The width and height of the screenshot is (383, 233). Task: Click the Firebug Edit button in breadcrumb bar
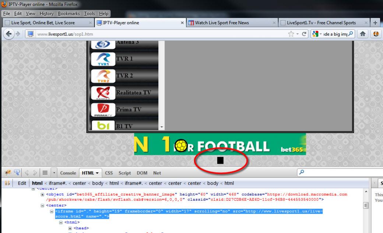(22, 183)
